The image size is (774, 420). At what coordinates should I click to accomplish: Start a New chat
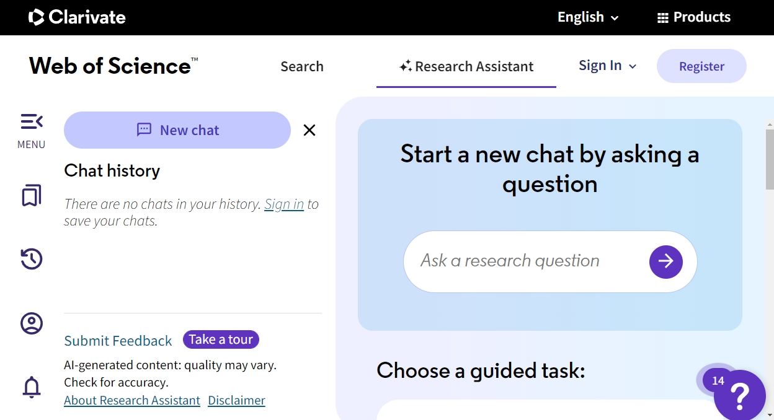point(177,130)
